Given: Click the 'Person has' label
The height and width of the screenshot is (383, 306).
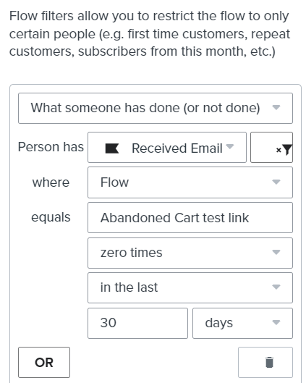Looking at the screenshot, I should (51, 147).
